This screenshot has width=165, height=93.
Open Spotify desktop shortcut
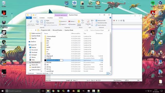[x=153, y=4]
